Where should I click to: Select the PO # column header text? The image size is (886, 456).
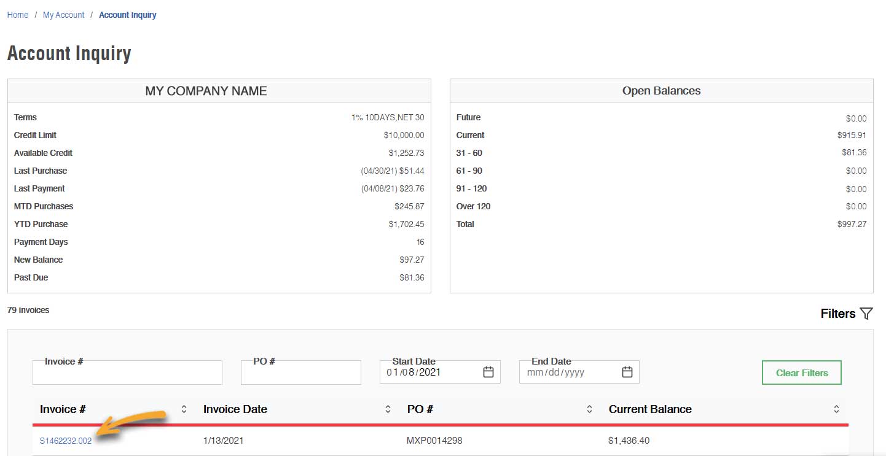[420, 409]
